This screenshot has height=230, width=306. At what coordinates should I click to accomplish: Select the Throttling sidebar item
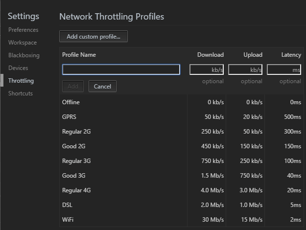click(21, 81)
